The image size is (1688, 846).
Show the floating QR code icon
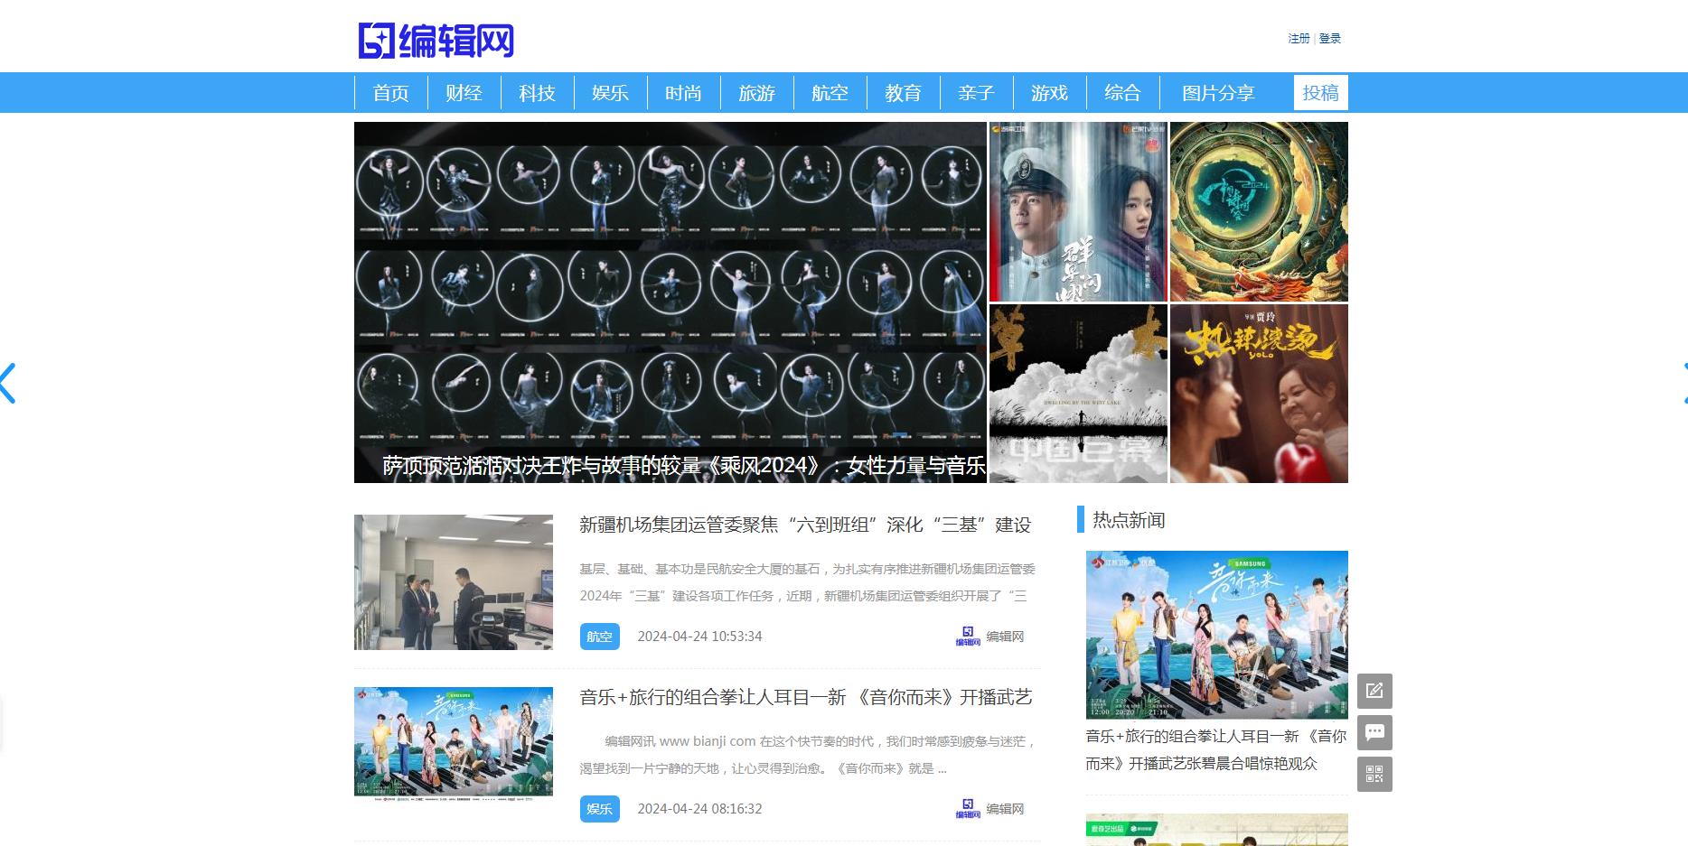(x=1374, y=774)
